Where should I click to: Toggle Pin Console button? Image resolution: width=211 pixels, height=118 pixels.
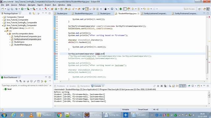point(189,86)
